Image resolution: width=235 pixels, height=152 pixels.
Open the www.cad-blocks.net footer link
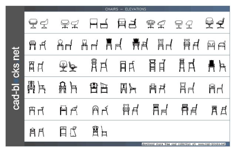click(x=212, y=144)
